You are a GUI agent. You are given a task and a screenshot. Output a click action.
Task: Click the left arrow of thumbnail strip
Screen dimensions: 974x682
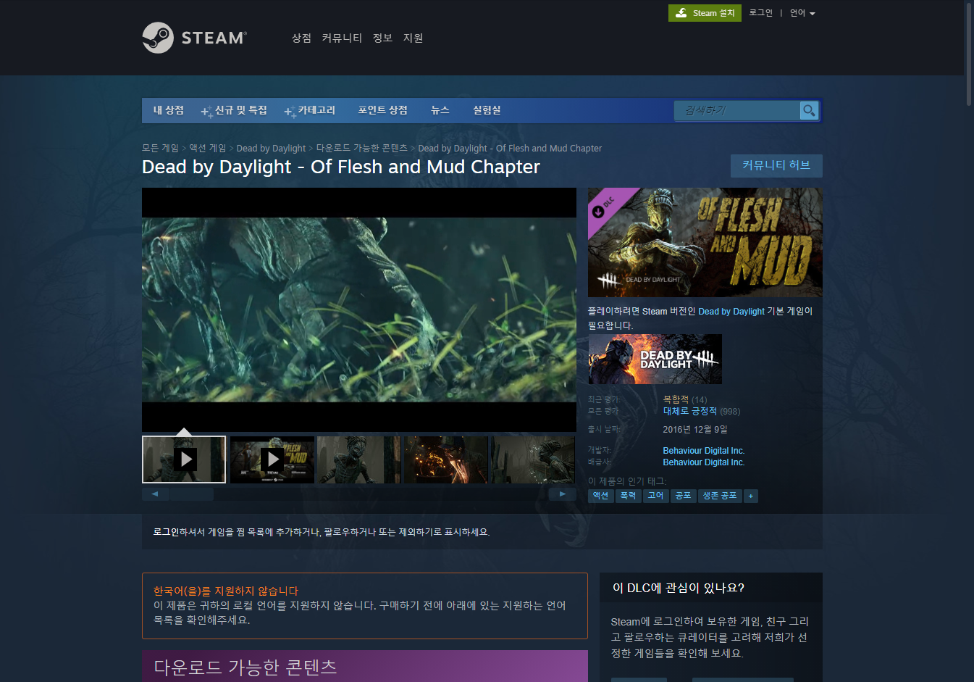click(155, 494)
